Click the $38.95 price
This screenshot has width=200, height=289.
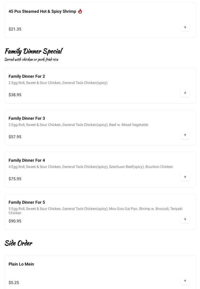pyautogui.click(x=15, y=95)
